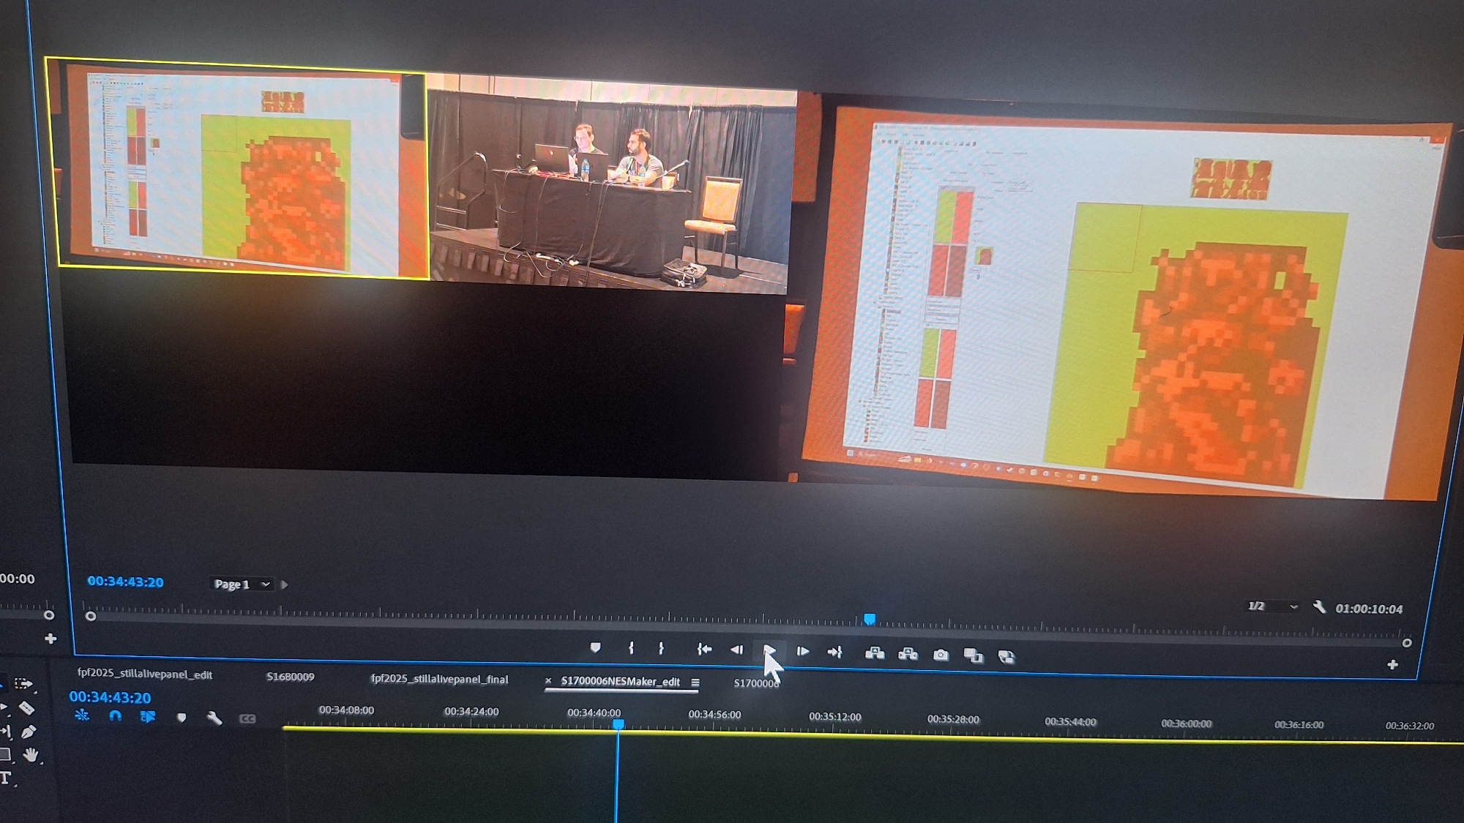This screenshot has width=1464, height=823.
Task: Open Program Monitor wrench settings
Action: pos(1319,607)
